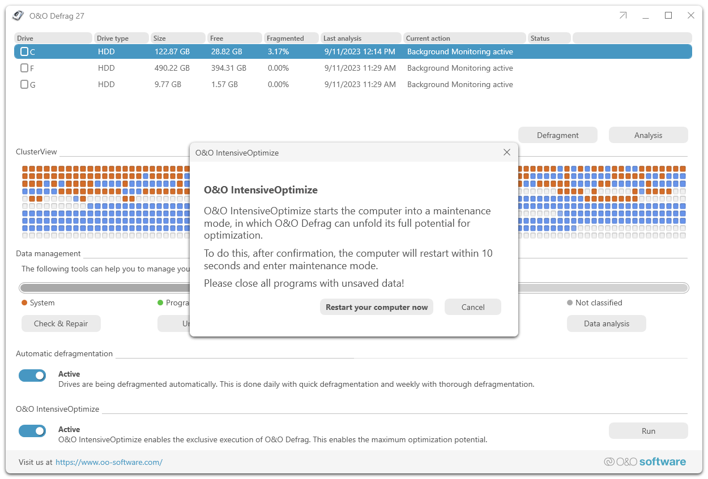The height and width of the screenshot is (479, 708).
Task: Click the orange System legend dot
Action: point(23,303)
